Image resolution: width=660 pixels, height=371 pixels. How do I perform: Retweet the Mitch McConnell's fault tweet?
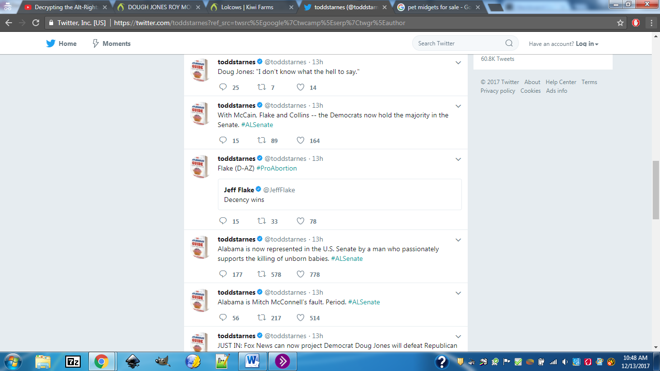tap(261, 318)
